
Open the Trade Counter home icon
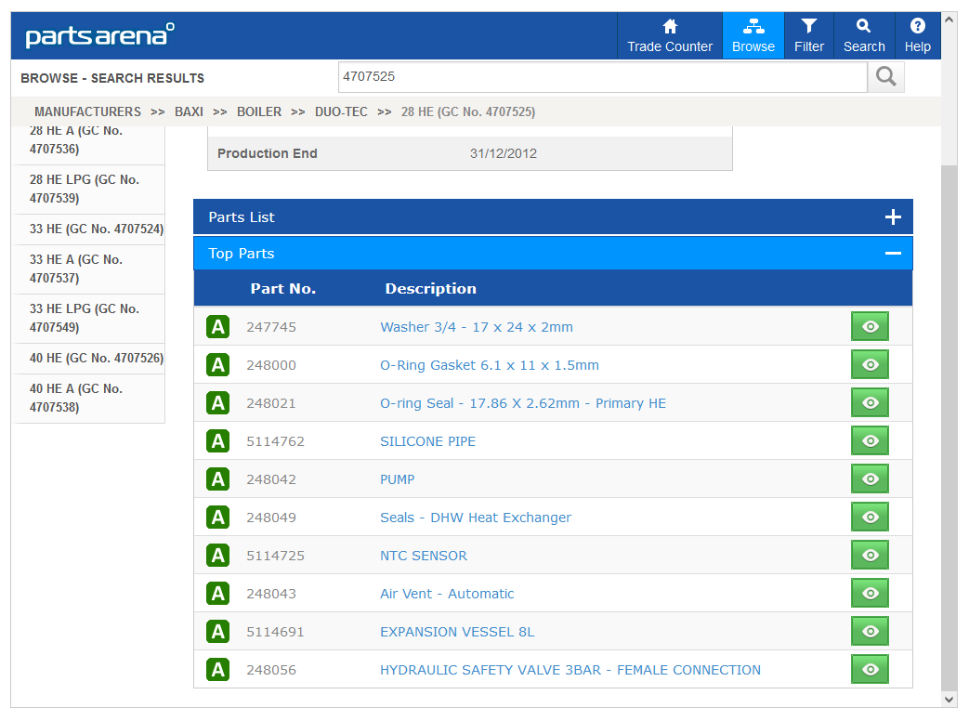[x=669, y=36]
